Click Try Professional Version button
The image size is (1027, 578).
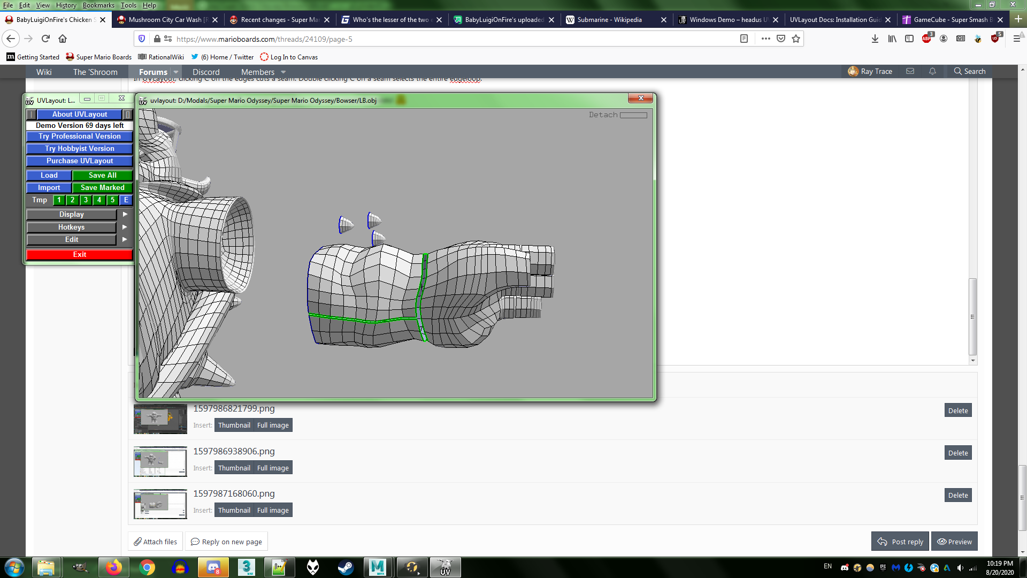80,136
